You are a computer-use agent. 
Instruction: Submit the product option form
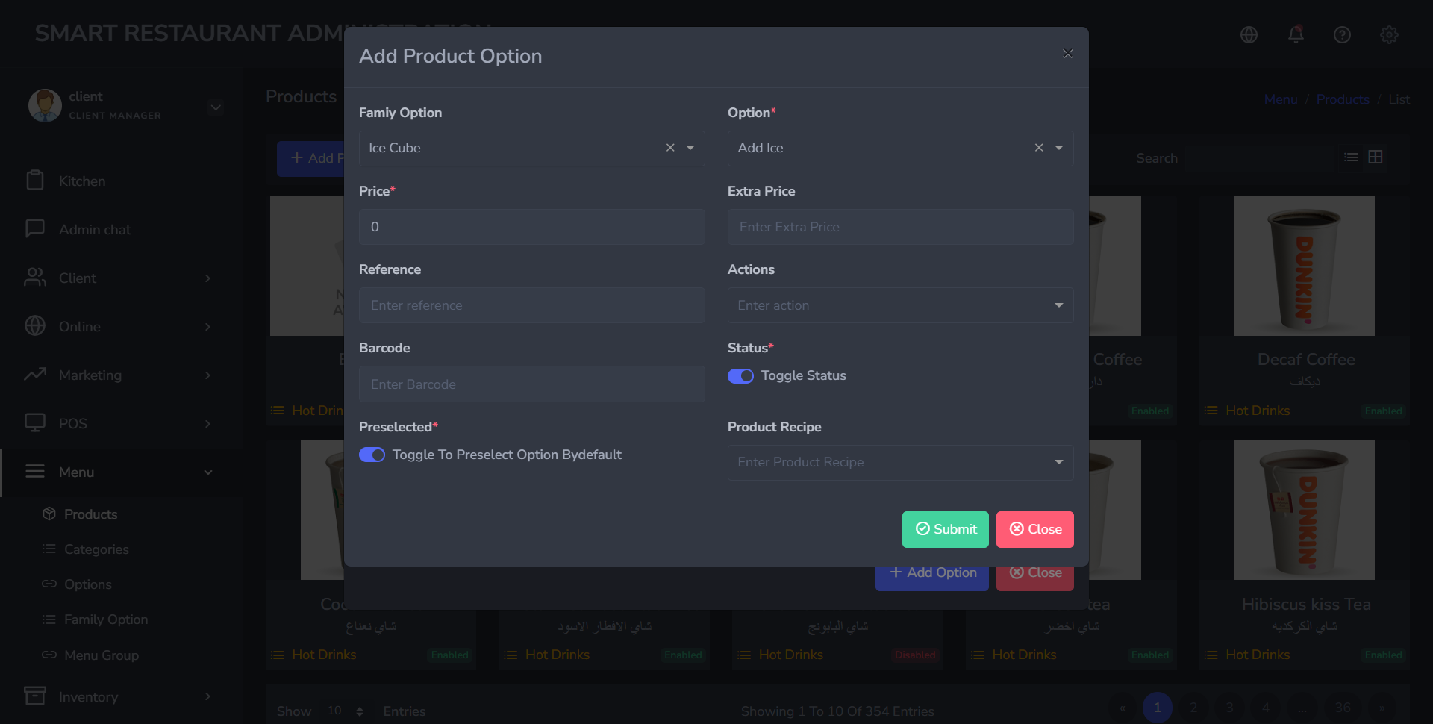coord(946,529)
